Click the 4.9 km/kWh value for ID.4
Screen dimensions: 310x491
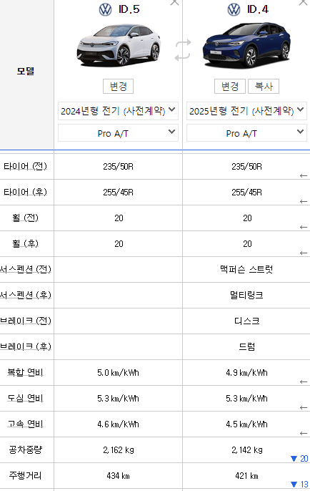(246, 373)
